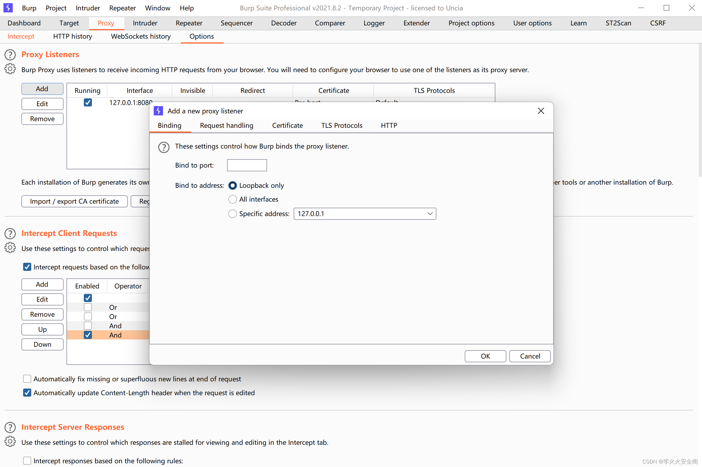Screen dimensions: 702x467
Task: Open the Repeater menu
Action: [x=122, y=8]
